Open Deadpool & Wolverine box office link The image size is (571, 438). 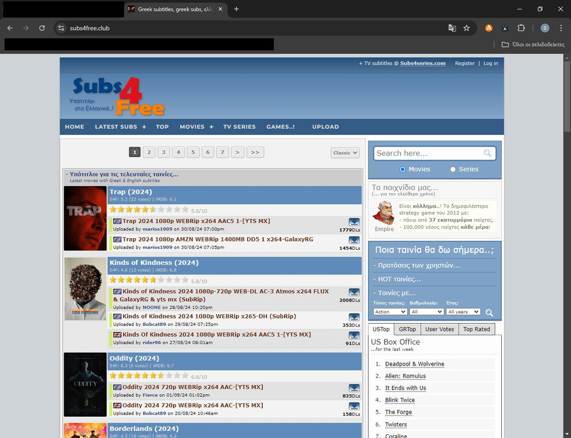point(415,364)
